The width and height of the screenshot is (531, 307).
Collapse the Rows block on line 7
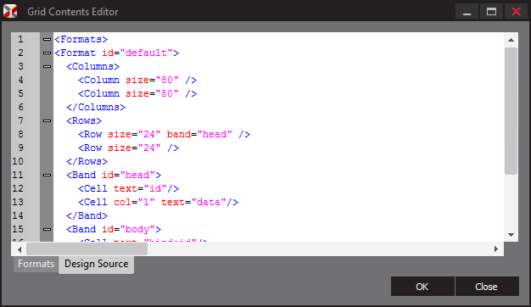47,120
